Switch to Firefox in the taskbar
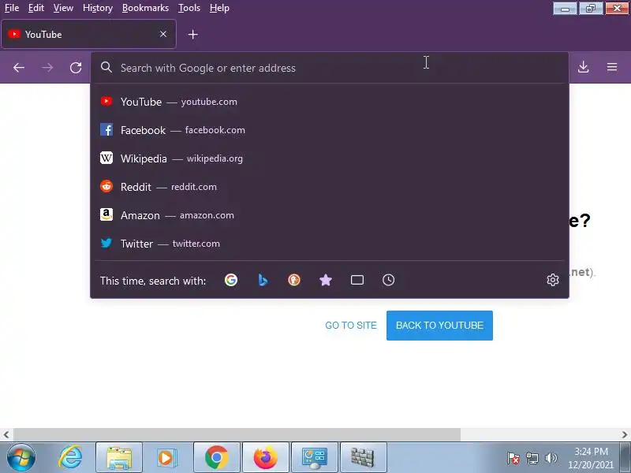631x473 pixels. (x=266, y=458)
